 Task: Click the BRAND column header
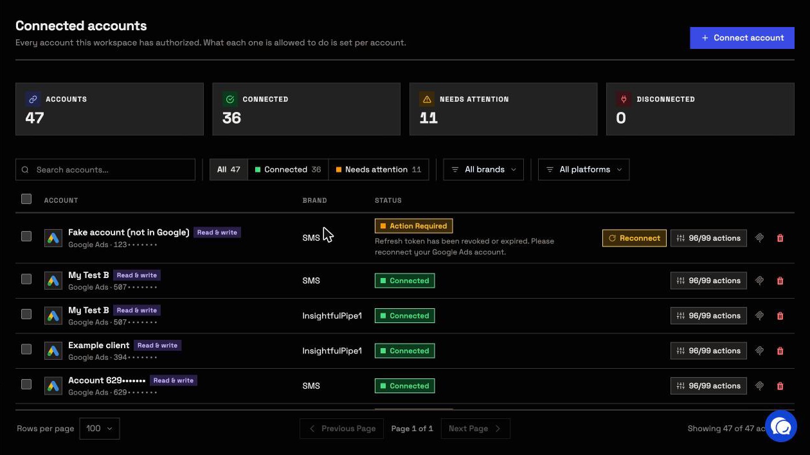(314, 200)
